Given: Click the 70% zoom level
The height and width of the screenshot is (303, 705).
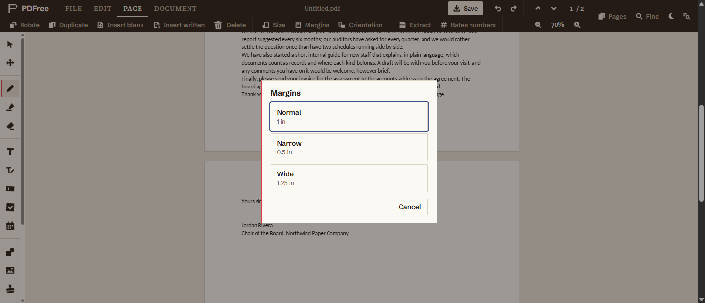Looking at the screenshot, I should tap(558, 25).
